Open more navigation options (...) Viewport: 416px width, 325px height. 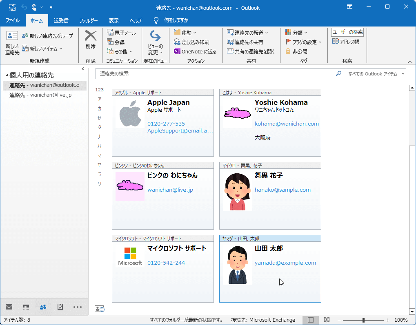[78, 307]
